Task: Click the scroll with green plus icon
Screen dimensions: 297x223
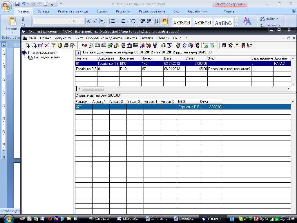Action: 206,46
